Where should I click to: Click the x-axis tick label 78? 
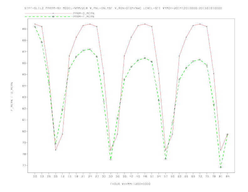click(214, 176)
